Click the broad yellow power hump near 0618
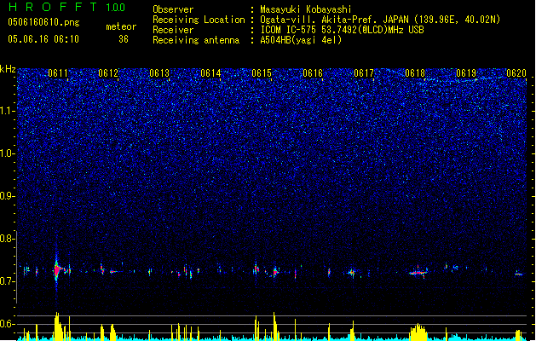Image resolution: width=536 pixels, height=341 pixels. 418,332
